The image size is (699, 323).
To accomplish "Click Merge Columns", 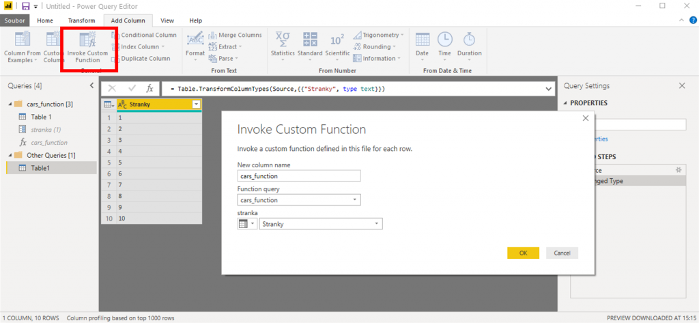I will coord(235,35).
